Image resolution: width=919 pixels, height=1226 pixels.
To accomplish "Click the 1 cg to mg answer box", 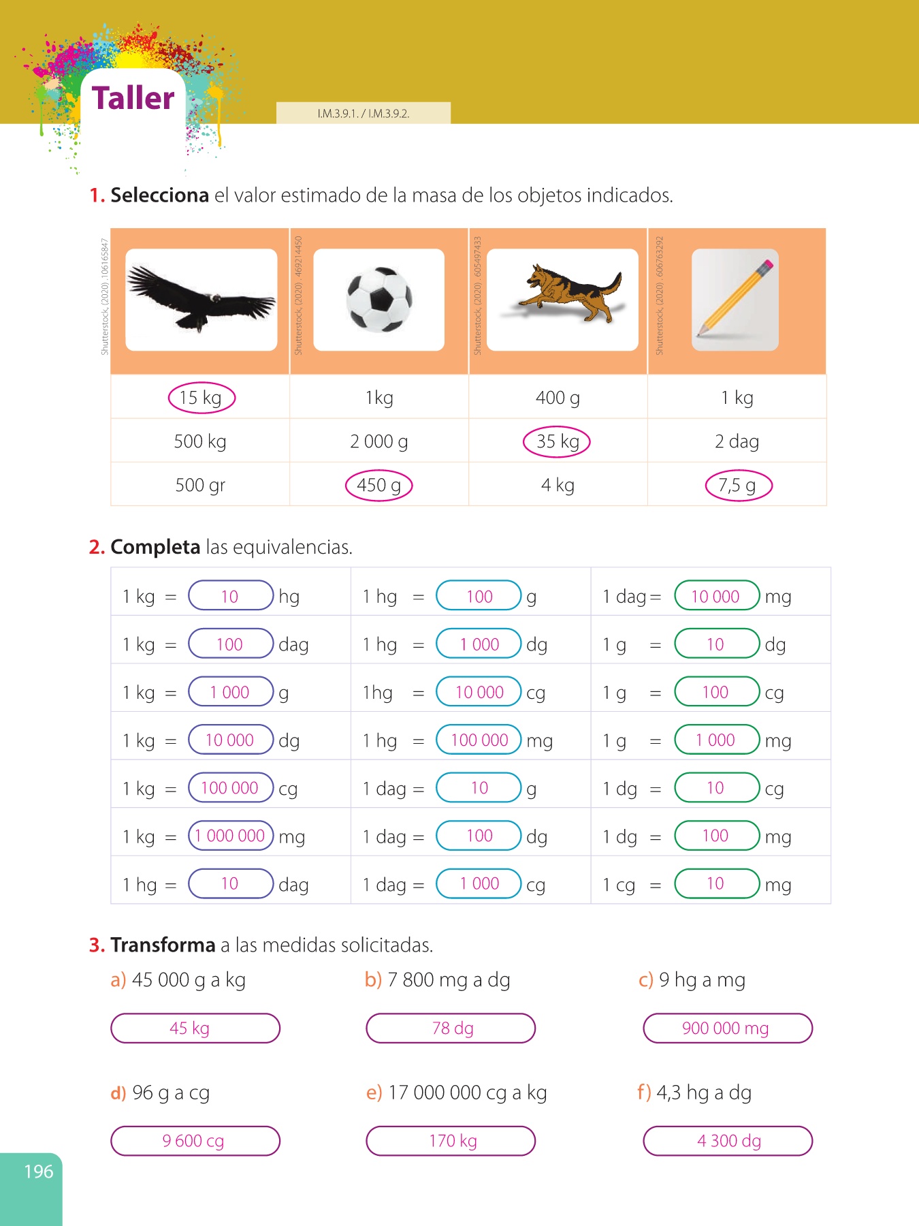I will (x=715, y=884).
